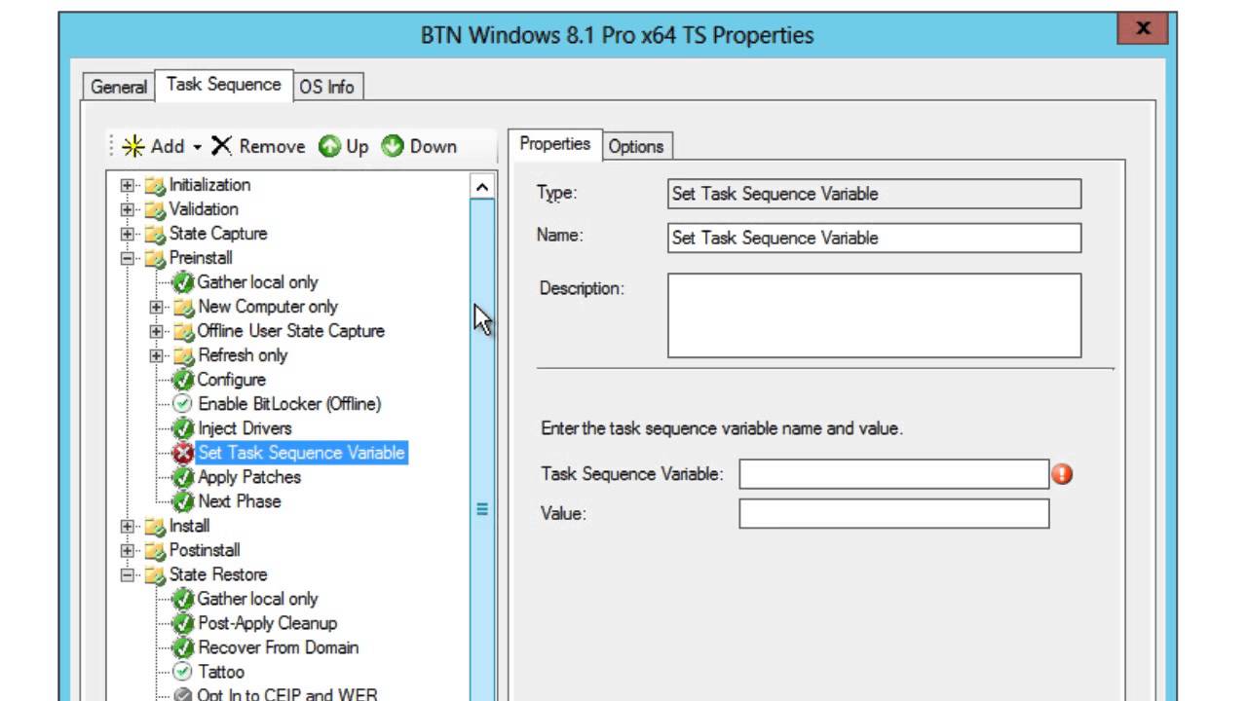Expand the Postinstall group
The image size is (1247, 701).
click(128, 550)
